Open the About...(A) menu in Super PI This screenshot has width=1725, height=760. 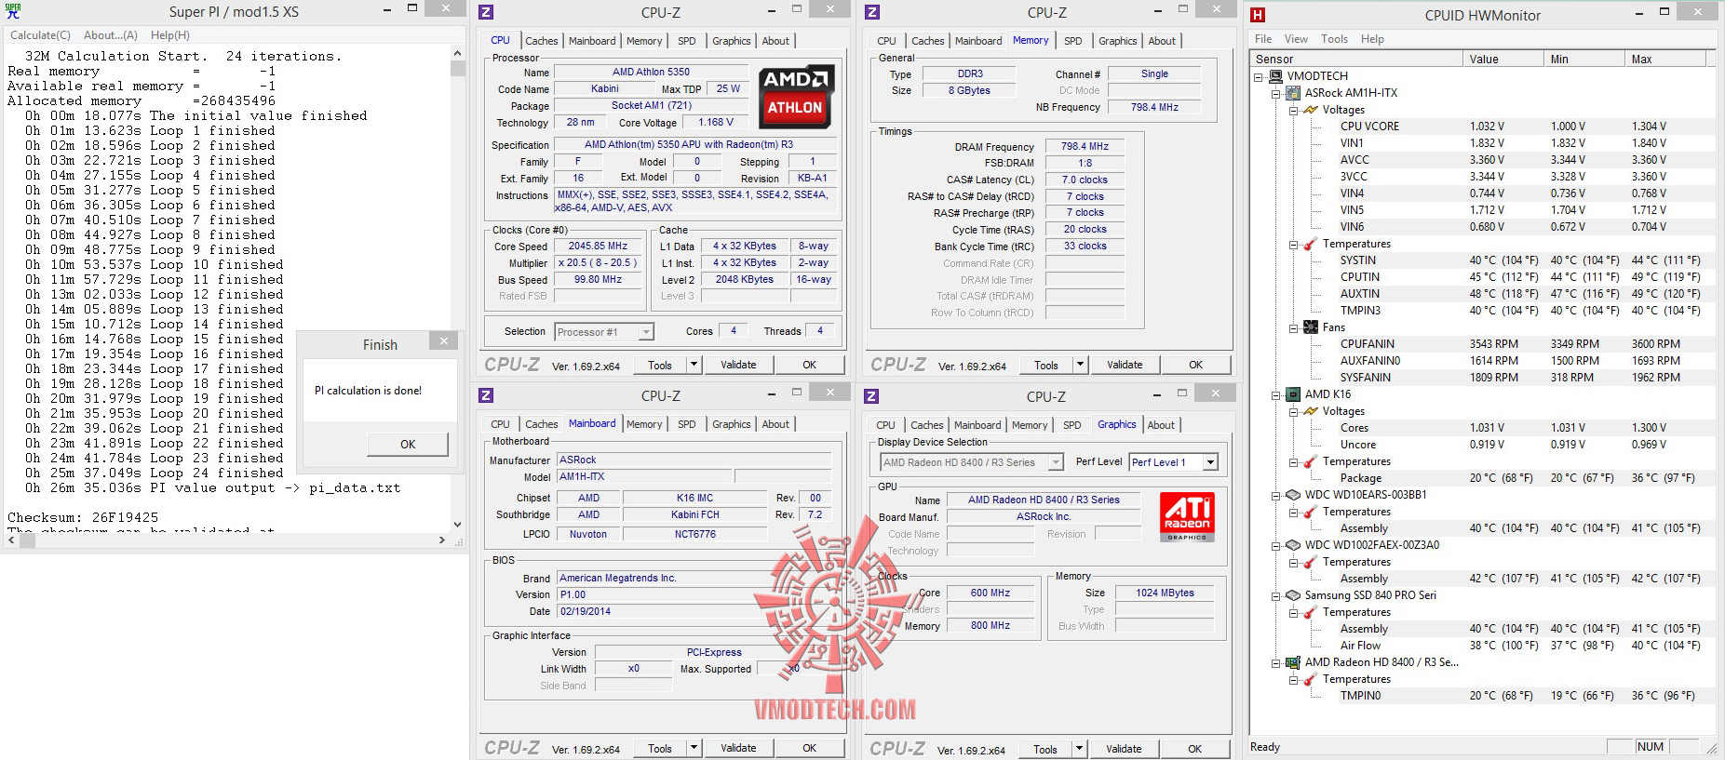coord(111,35)
